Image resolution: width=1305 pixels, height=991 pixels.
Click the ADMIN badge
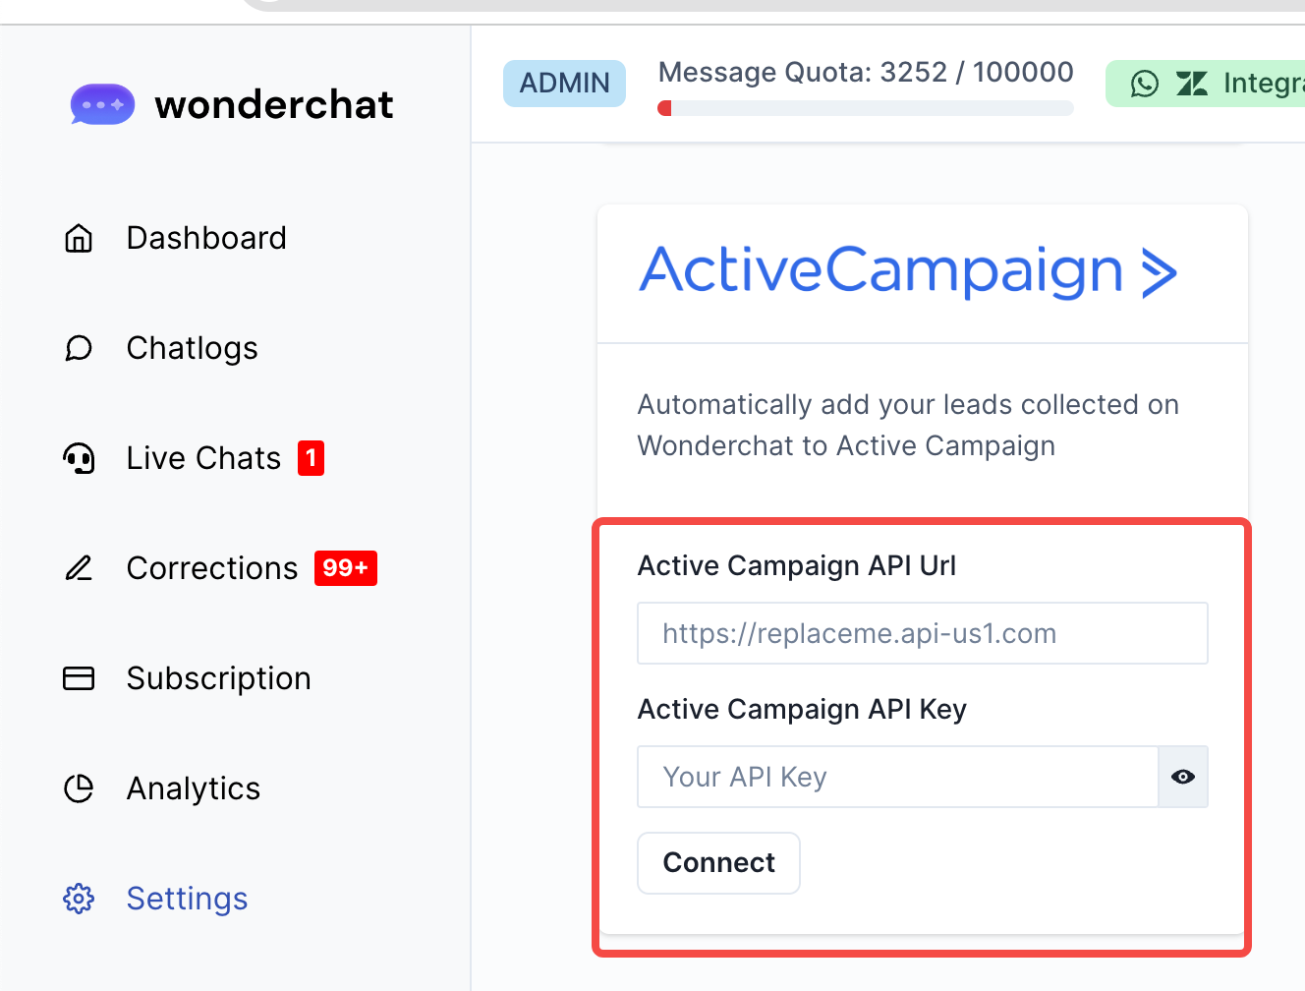564,84
